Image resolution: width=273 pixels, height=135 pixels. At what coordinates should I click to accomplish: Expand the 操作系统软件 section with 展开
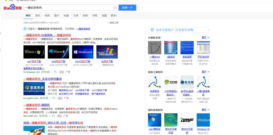coord(206,110)
